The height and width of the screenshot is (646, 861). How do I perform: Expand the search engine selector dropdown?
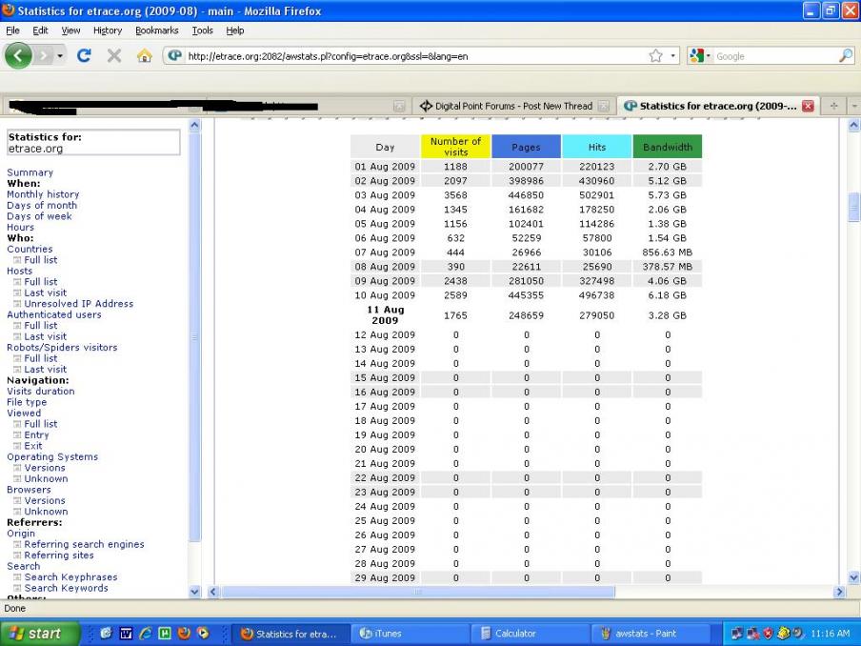(x=701, y=55)
